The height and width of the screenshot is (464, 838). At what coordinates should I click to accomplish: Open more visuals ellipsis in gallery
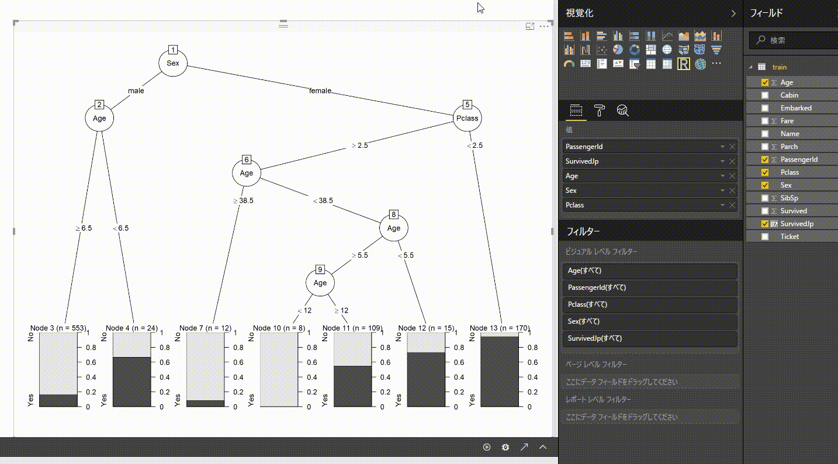point(716,63)
